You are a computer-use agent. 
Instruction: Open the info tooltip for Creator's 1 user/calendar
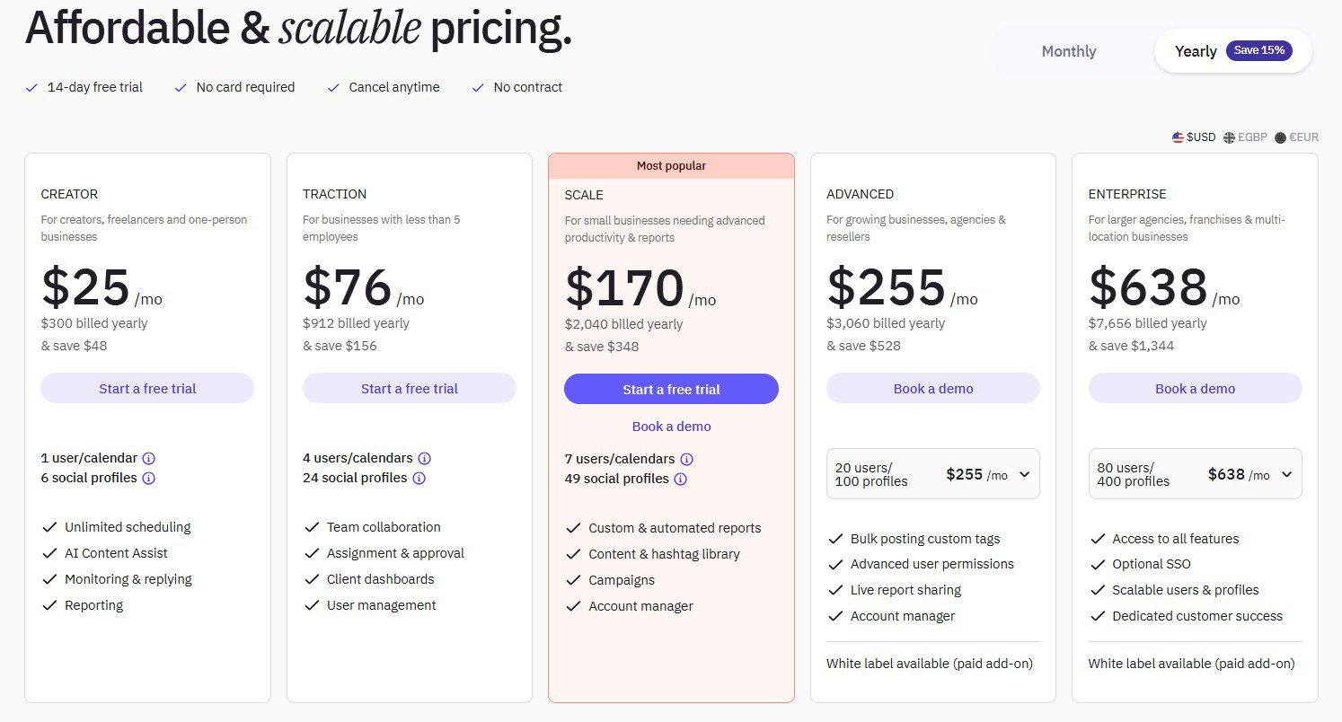149,458
